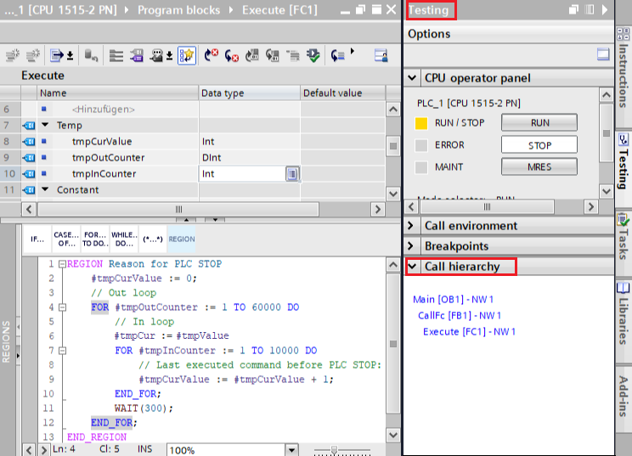Click the stacked lines indent toolbar icon
Viewport: 632px width, 456px height.
116,55
